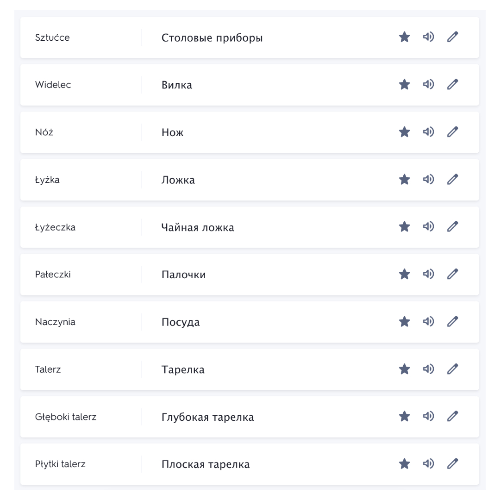Play speaker icon on Nóż row

[428, 132]
